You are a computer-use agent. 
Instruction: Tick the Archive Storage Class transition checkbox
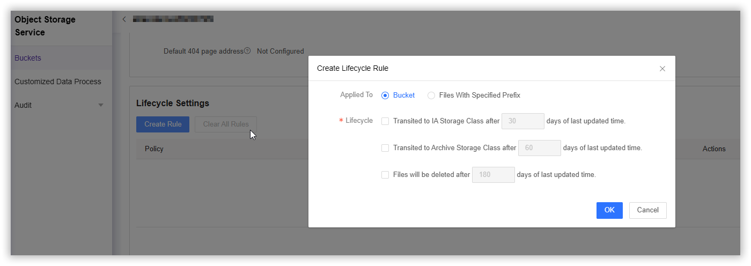pyautogui.click(x=385, y=148)
